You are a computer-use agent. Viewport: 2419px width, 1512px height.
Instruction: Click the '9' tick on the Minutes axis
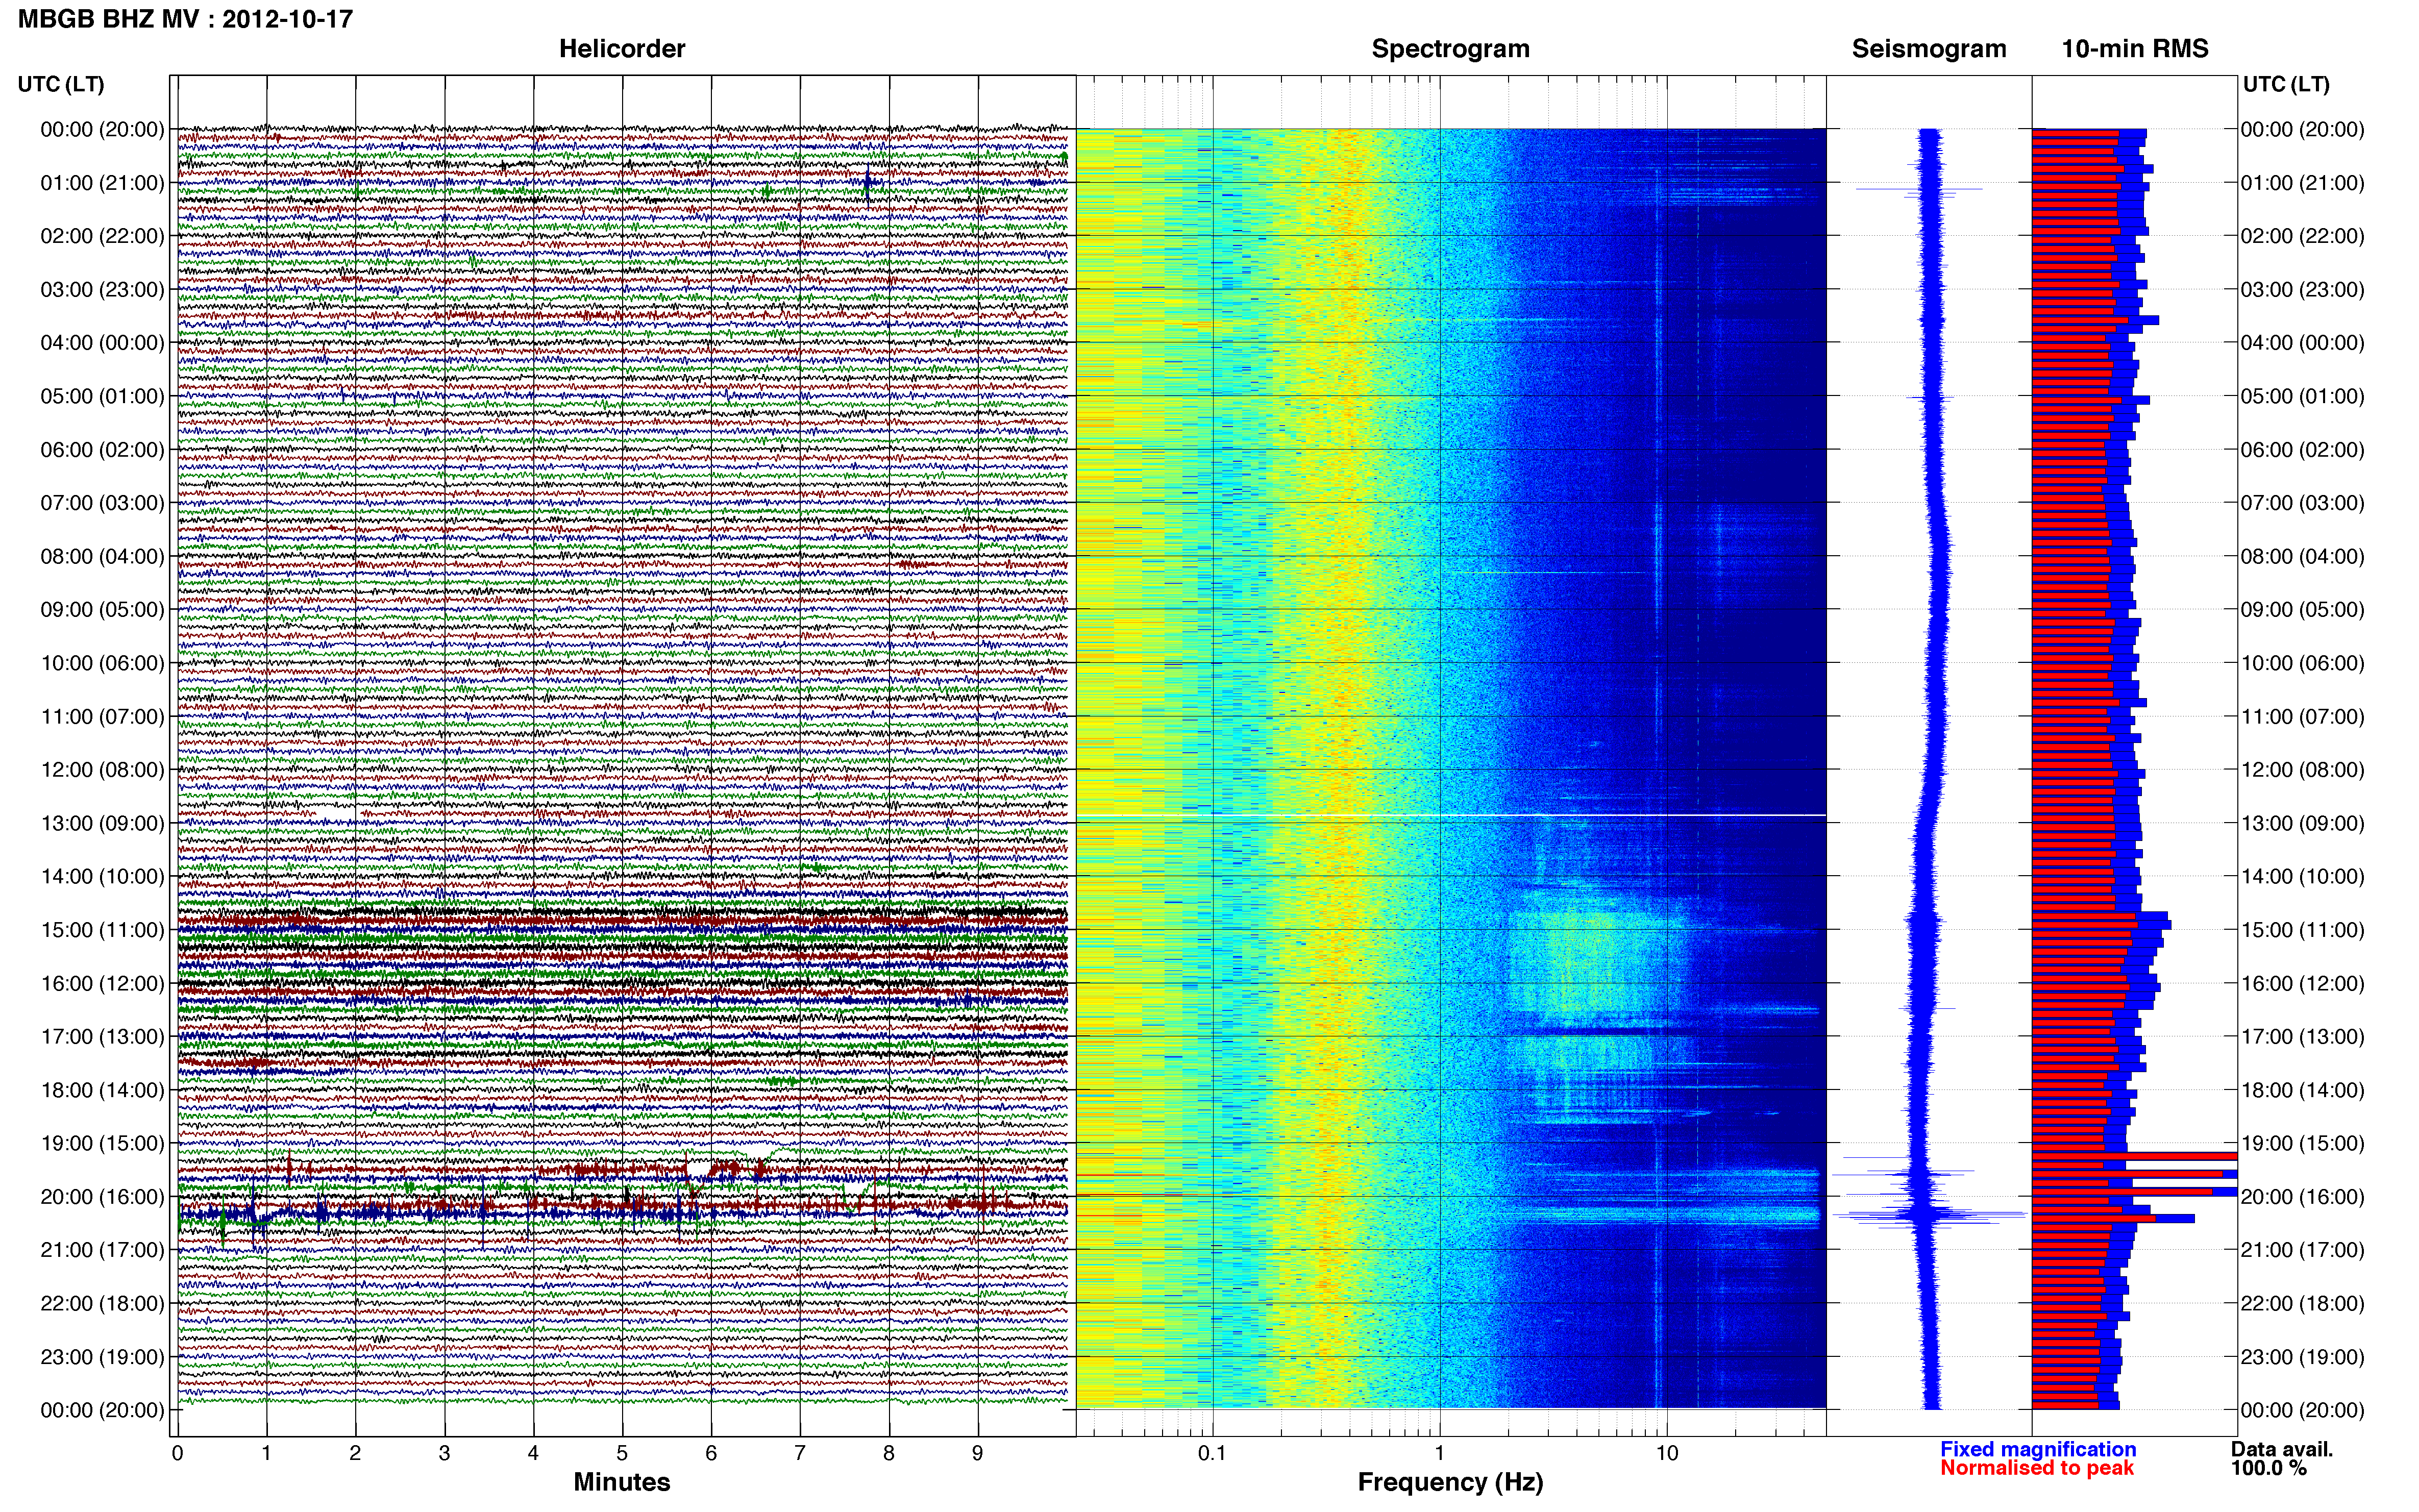(978, 1454)
